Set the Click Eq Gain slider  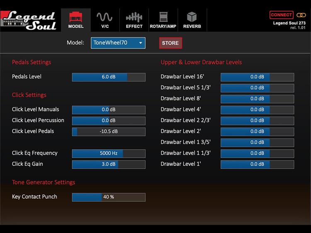coord(109,164)
